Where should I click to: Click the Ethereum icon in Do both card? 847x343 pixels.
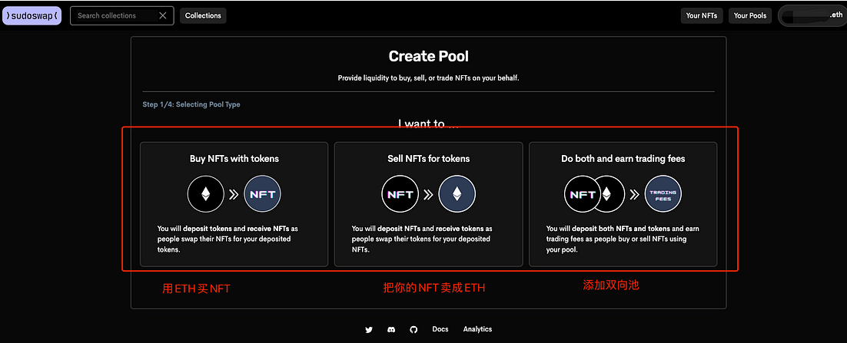point(610,194)
